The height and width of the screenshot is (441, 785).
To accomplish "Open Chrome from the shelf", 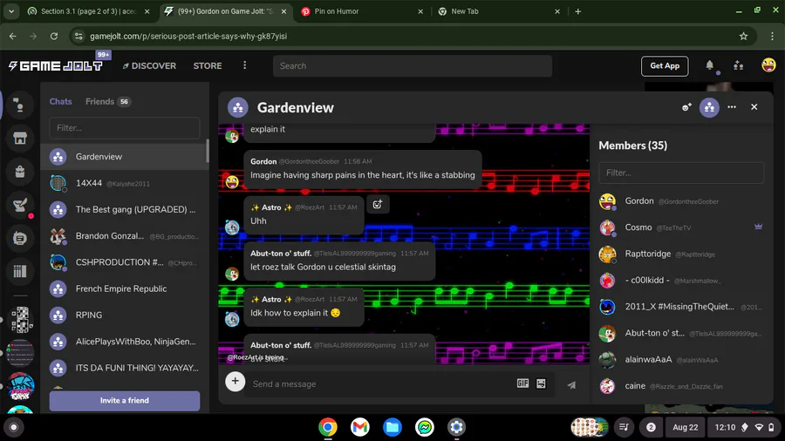I will point(328,428).
